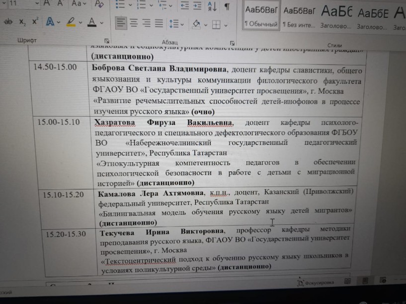Open the Абзац paragraph settings dialog launcher
Image resolution: width=406 pixels, height=304 pixels.
(x=232, y=43)
